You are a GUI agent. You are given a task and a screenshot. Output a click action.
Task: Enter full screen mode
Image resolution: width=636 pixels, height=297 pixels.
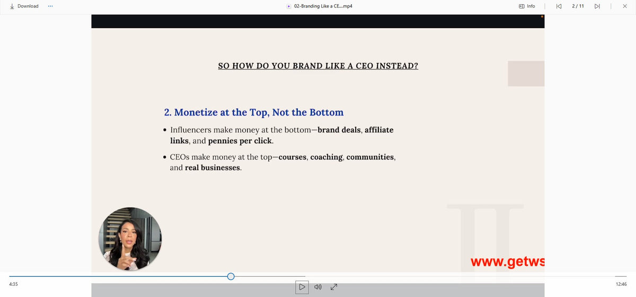point(334,287)
